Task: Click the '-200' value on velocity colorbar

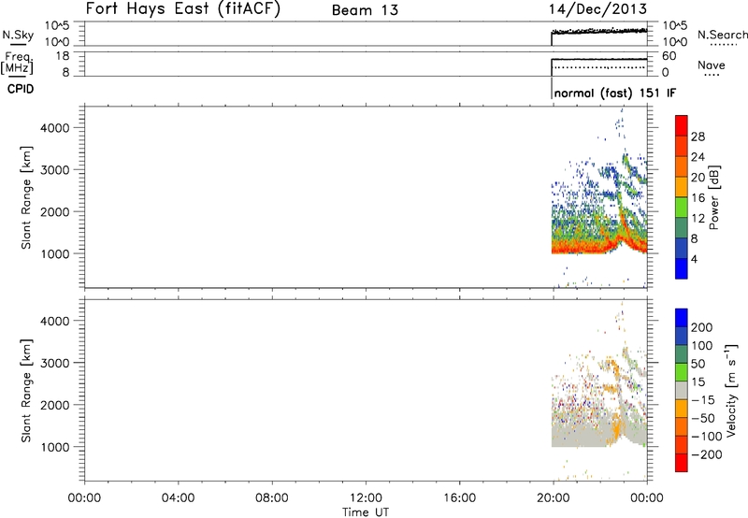Action: click(x=707, y=454)
